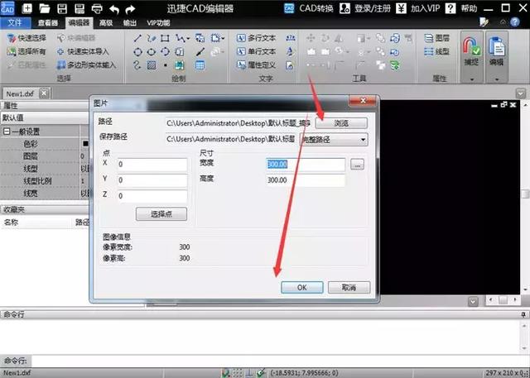
Task: Click the 属性定义 attribute definition tool
Action: [256, 65]
